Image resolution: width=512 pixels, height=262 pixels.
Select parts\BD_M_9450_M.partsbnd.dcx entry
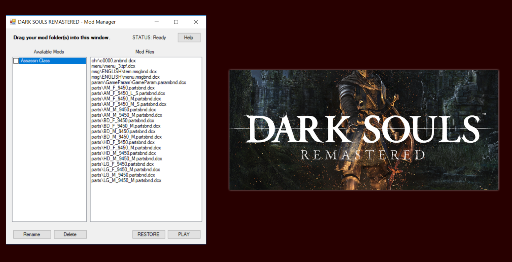(127, 137)
